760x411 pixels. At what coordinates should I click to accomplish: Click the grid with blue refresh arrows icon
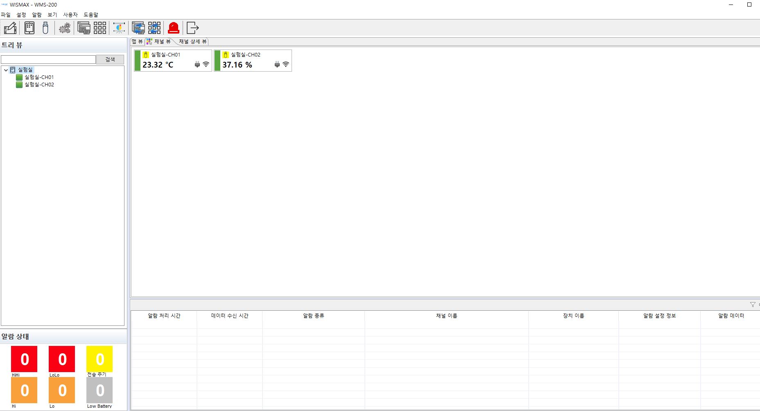click(x=154, y=28)
